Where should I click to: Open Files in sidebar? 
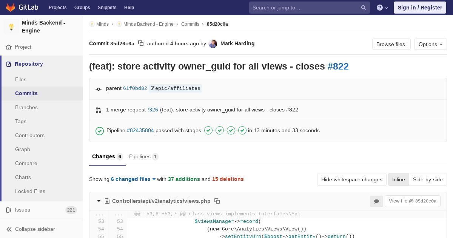[21, 79]
